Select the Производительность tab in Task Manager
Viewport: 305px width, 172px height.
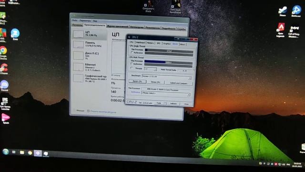pyautogui.click(x=94, y=25)
